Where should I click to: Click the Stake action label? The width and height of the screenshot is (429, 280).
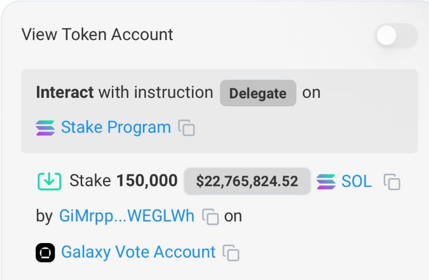point(89,181)
